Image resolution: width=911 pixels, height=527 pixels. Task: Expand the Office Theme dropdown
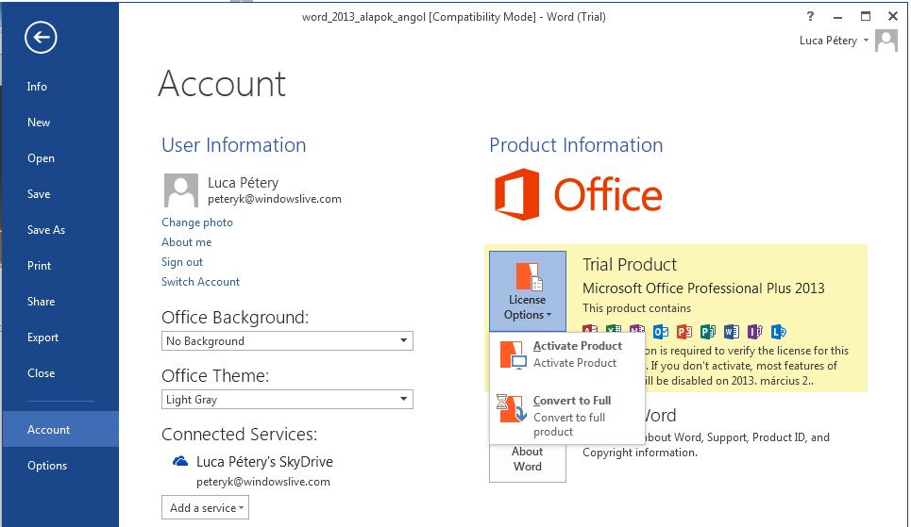[x=287, y=400]
